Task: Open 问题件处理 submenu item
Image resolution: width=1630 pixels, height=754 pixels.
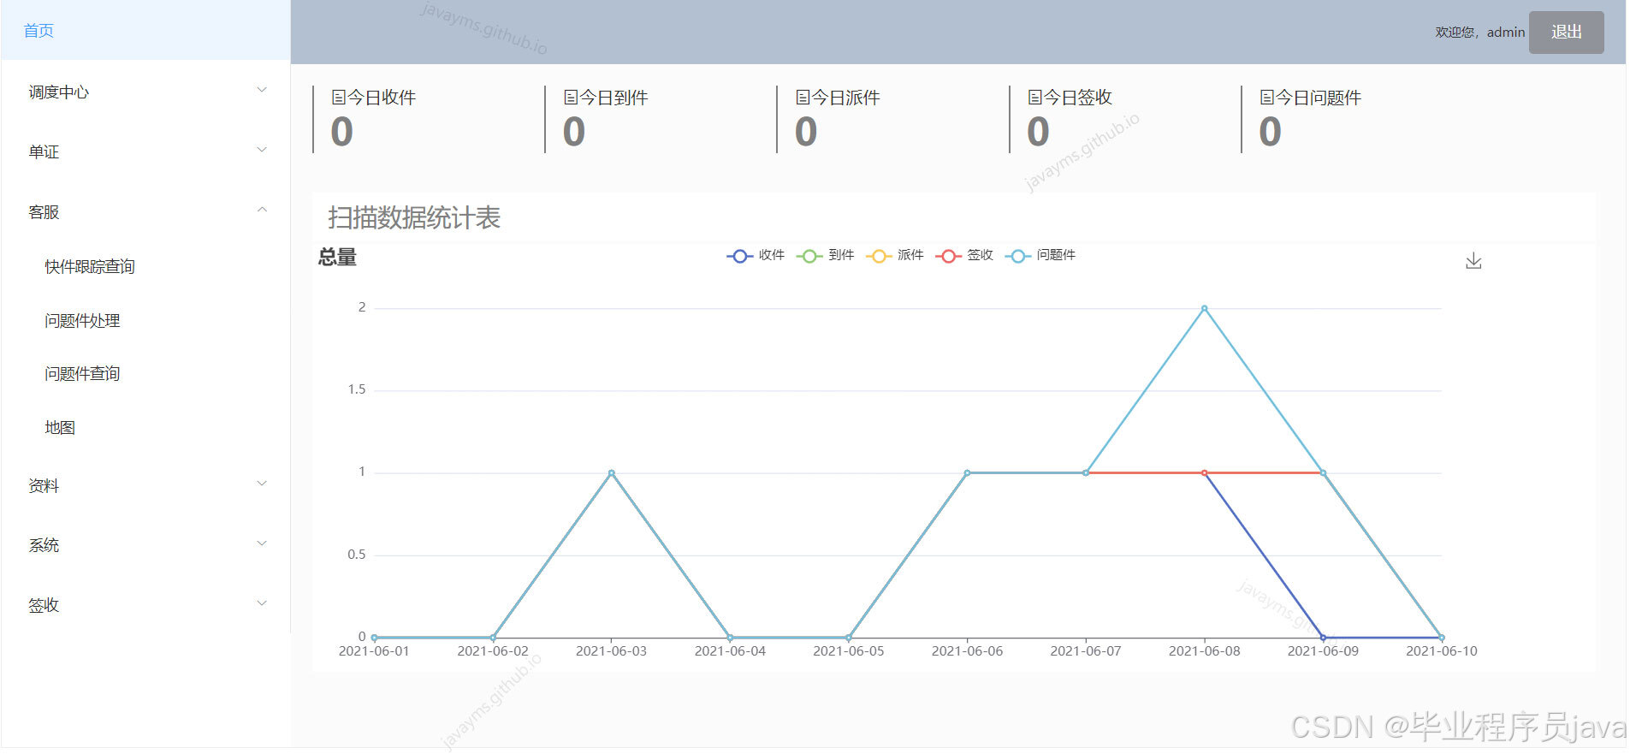Action: 82,321
